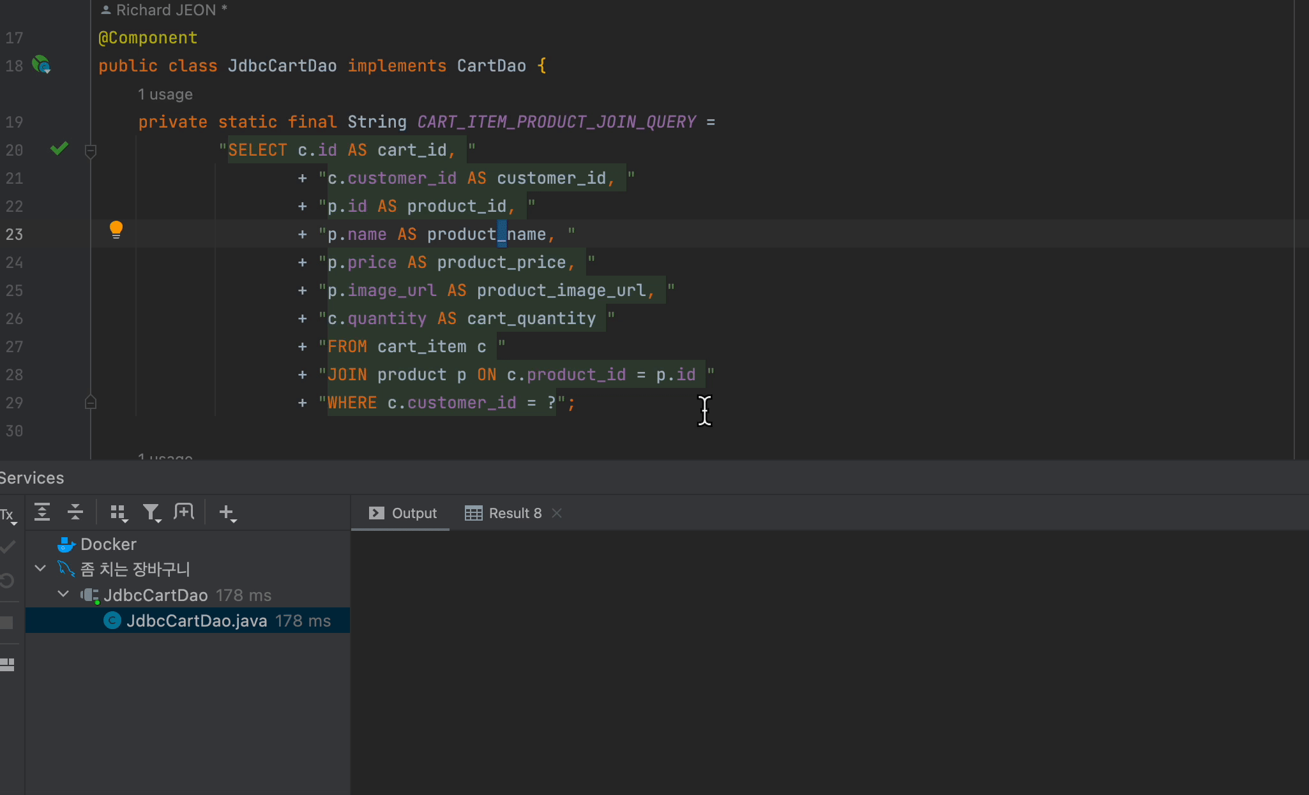Screen dimensions: 1309x795
Task: Close the Result 8 tab
Action: tap(557, 514)
